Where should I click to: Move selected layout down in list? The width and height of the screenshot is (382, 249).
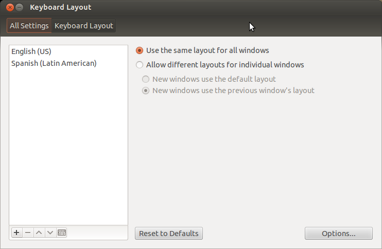(50, 233)
